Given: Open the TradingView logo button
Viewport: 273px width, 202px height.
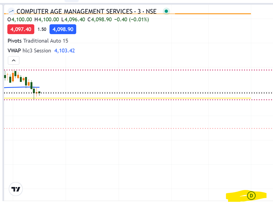Looking at the screenshot, I should click(16, 189).
